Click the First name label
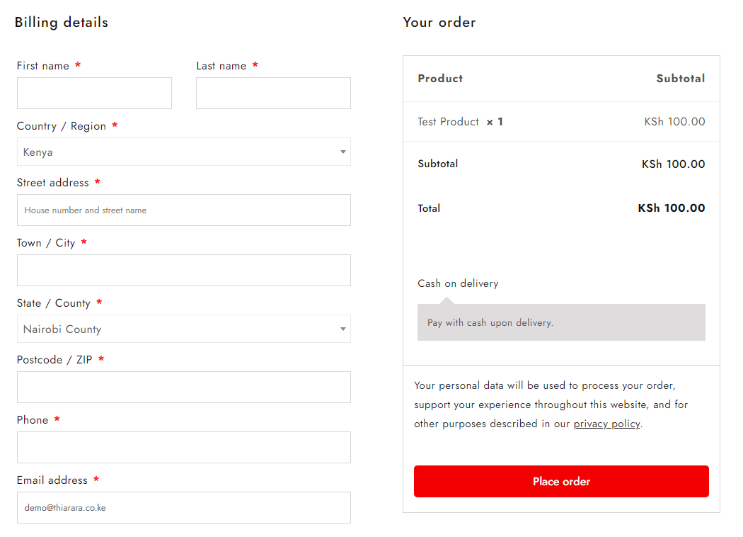 point(43,66)
